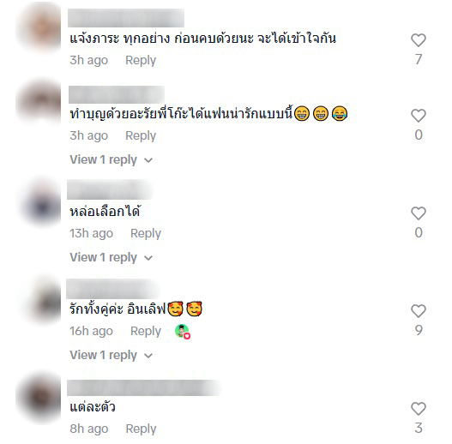Open avatar of the 8h ago commenter
The height and width of the screenshot is (444, 452).
point(39,399)
